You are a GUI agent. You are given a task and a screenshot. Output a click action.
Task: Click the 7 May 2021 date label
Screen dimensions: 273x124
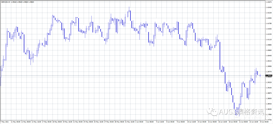5,122
